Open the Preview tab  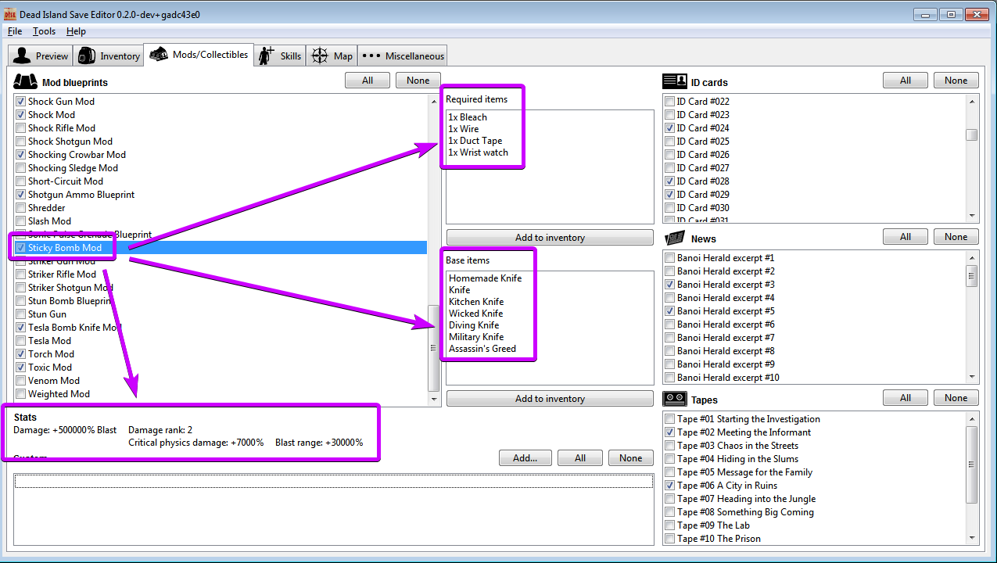point(41,56)
